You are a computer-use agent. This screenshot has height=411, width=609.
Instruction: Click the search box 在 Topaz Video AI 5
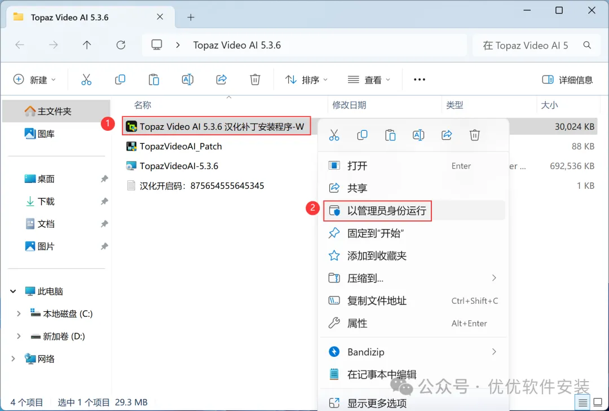[537, 45]
